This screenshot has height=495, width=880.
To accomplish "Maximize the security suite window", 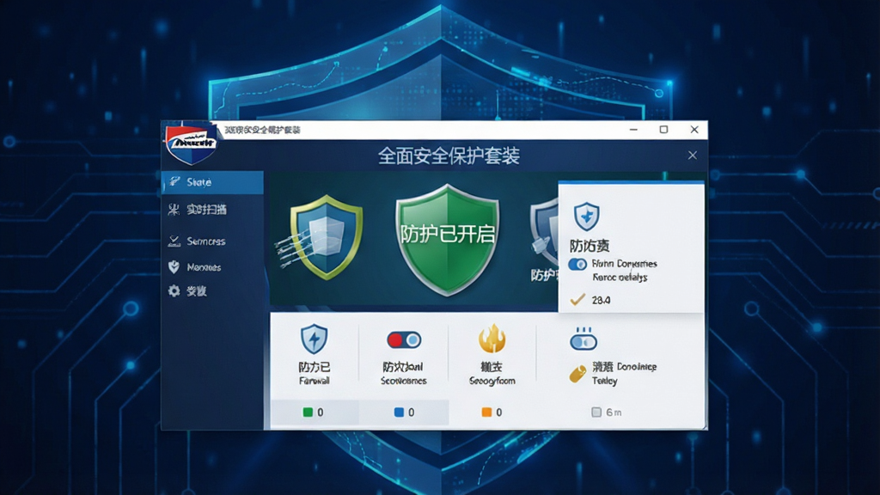I will [664, 130].
